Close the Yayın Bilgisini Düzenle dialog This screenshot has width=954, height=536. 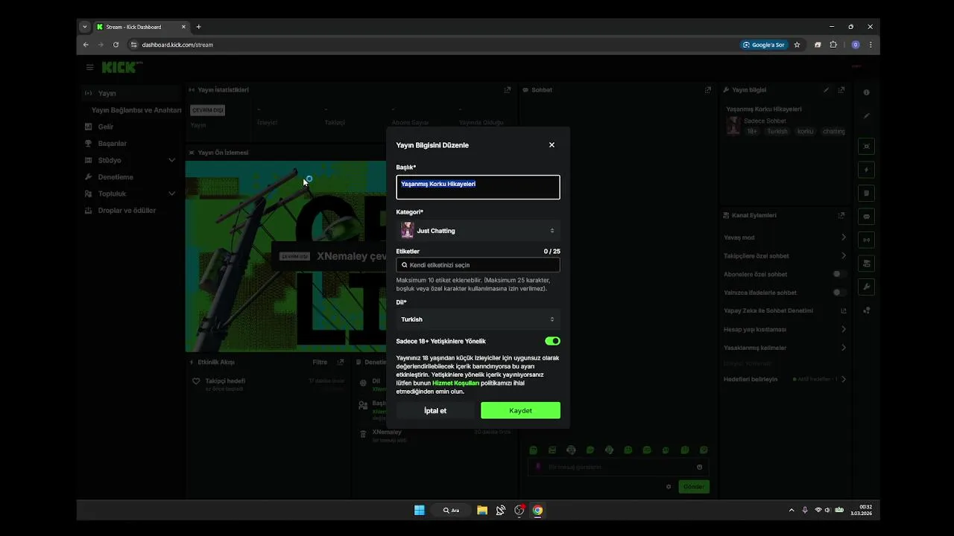click(x=552, y=145)
